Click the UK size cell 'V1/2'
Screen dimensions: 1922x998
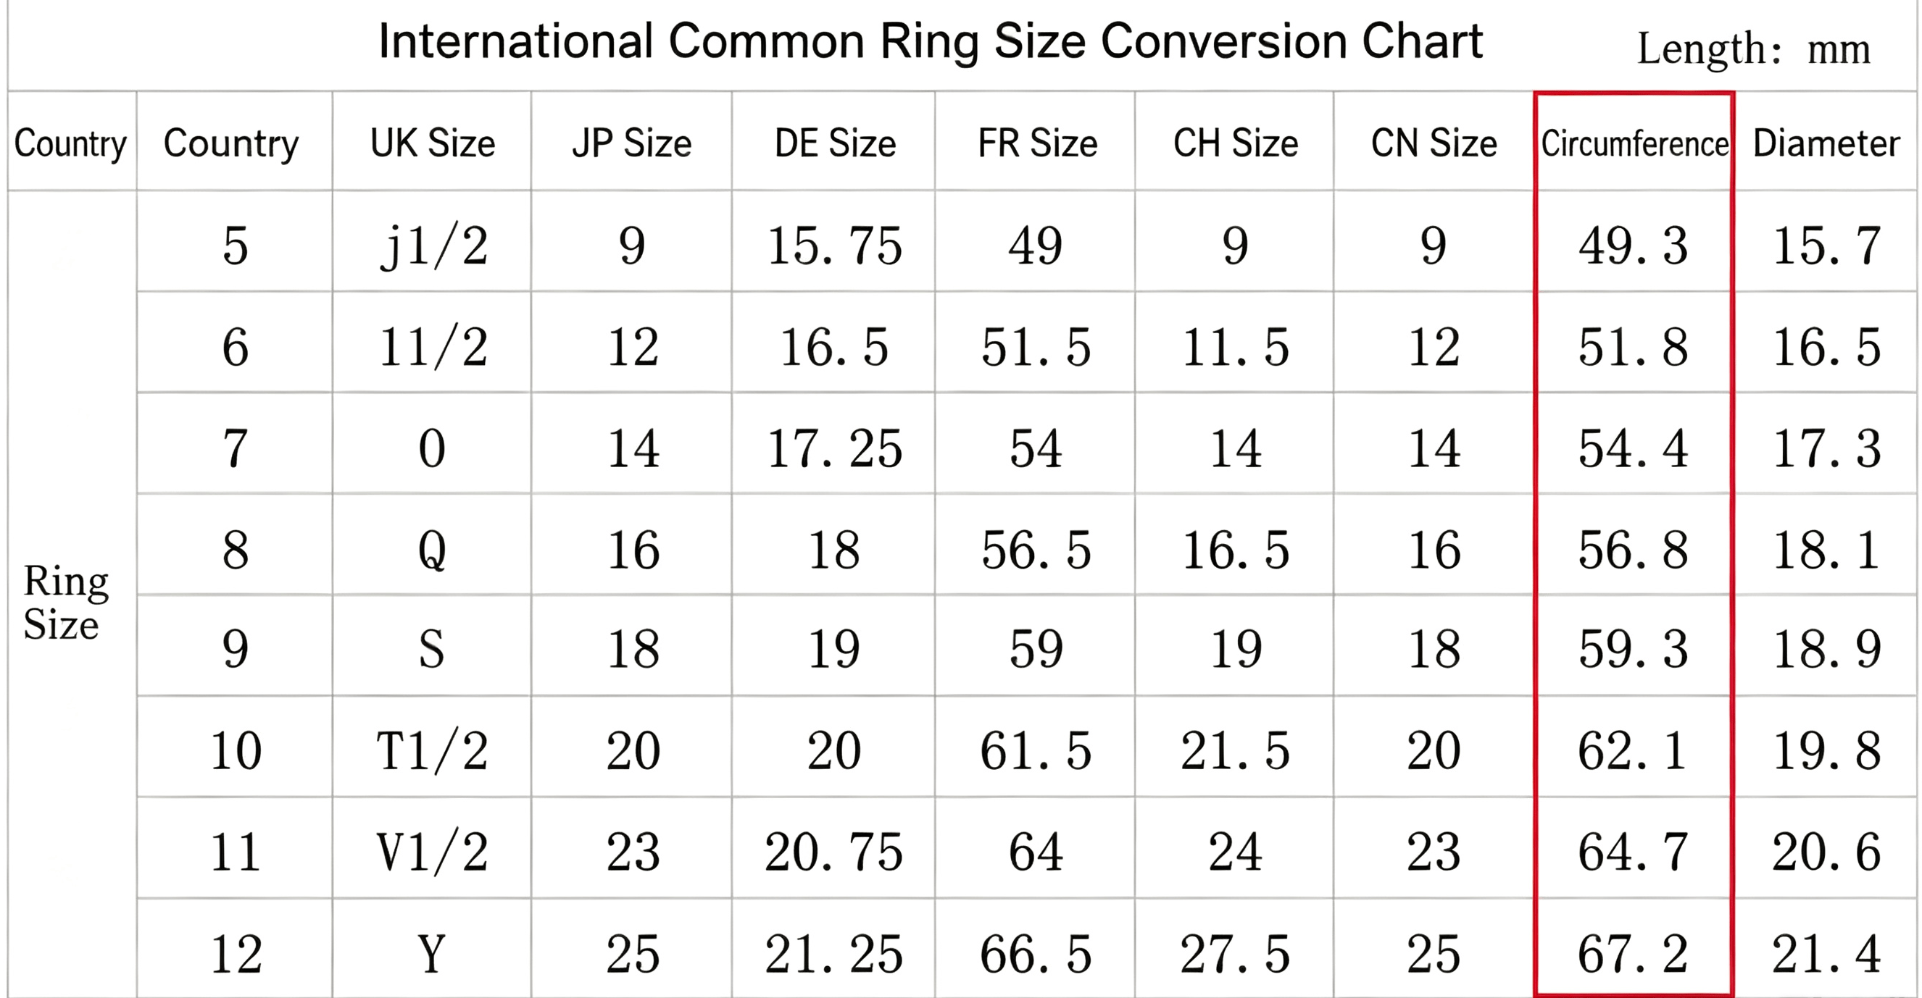pos(432,852)
